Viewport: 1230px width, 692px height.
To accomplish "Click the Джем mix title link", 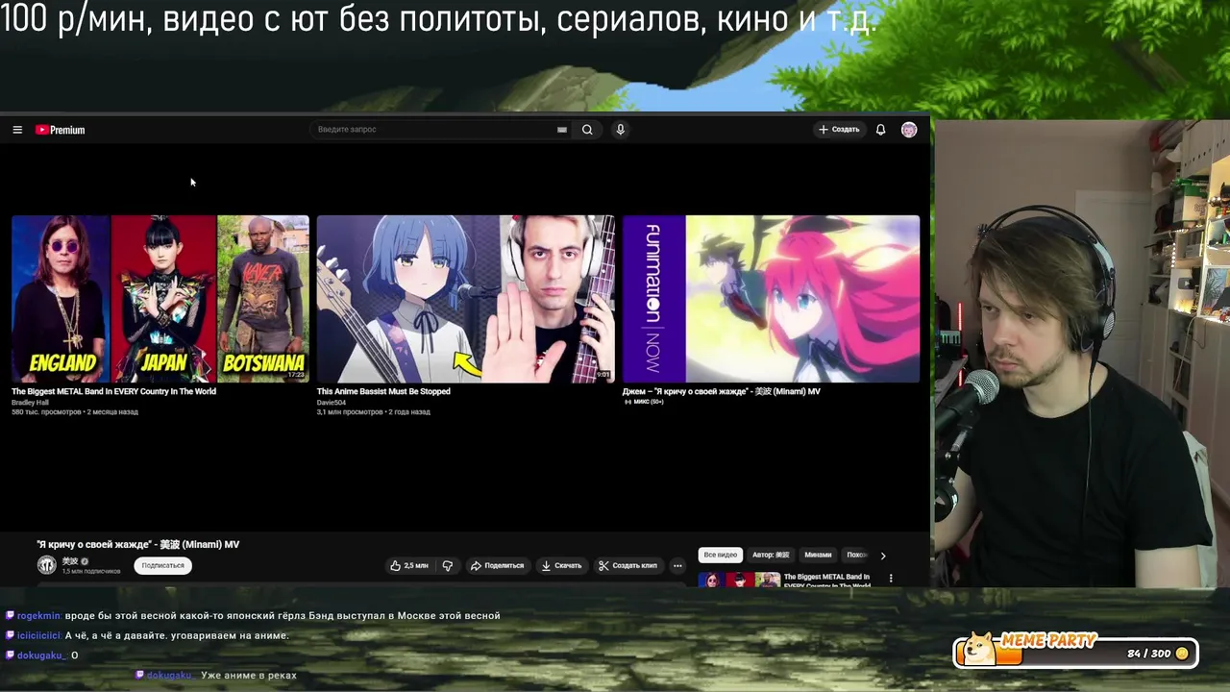I will click(722, 391).
